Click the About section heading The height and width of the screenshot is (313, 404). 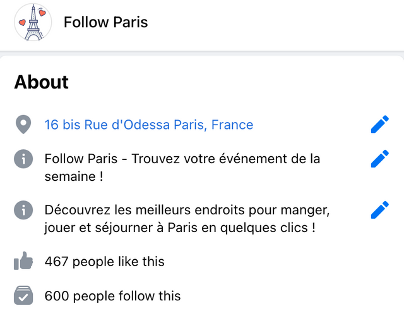point(41,82)
